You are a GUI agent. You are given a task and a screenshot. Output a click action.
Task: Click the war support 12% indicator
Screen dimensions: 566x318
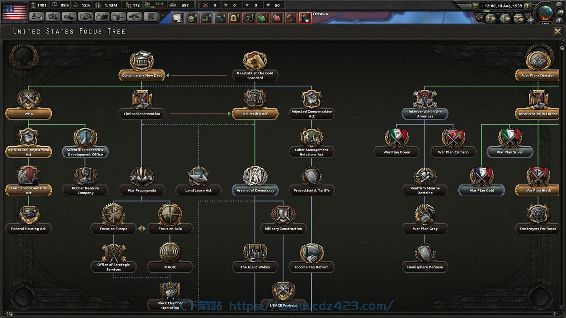pyautogui.click(x=82, y=5)
